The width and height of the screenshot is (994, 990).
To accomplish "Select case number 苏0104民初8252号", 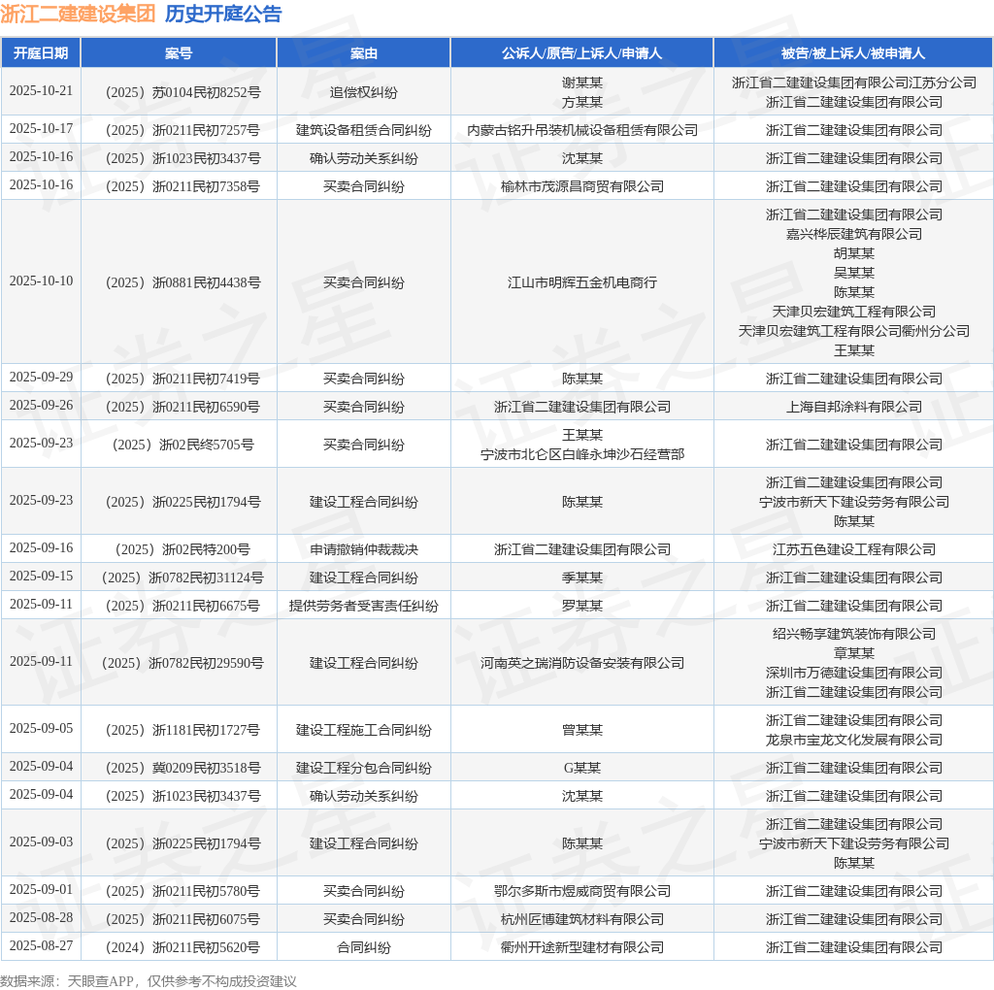I will click(x=183, y=92).
